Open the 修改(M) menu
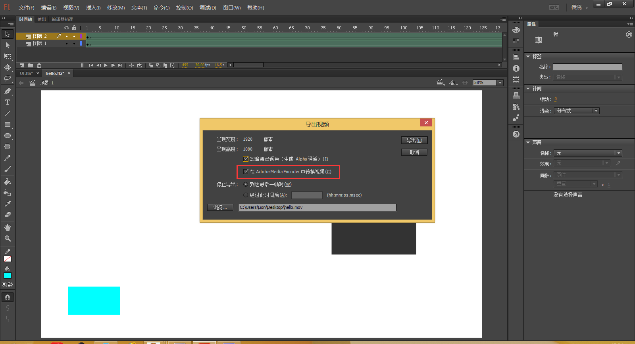This screenshot has height=344, width=635. tap(116, 8)
